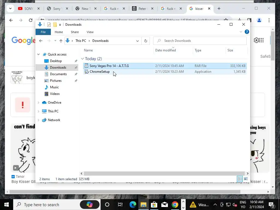The height and width of the screenshot is (210, 280).
Task: Refresh the Downloads folder
Action: click(x=146, y=41)
